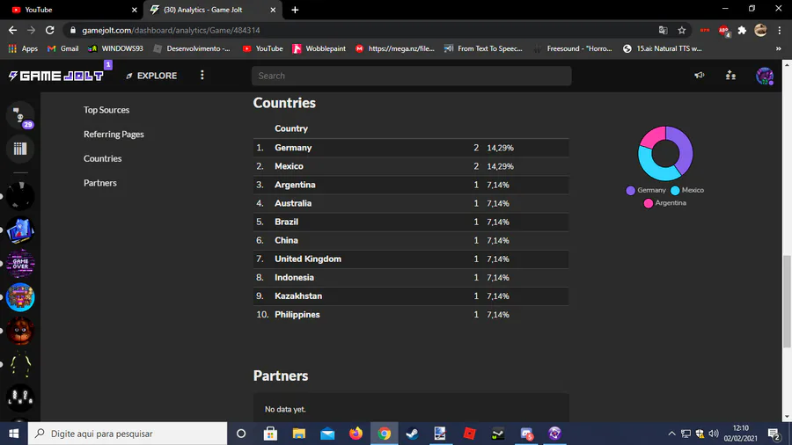Go to Countries section link
This screenshot has width=792, height=445.
point(103,158)
